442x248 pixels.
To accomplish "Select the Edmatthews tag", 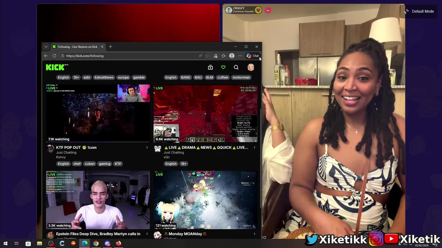I will click(x=104, y=77).
